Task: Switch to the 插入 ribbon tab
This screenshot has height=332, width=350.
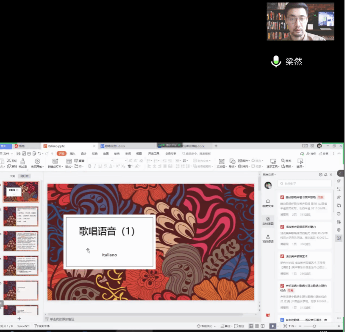Action: [x=72, y=153]
